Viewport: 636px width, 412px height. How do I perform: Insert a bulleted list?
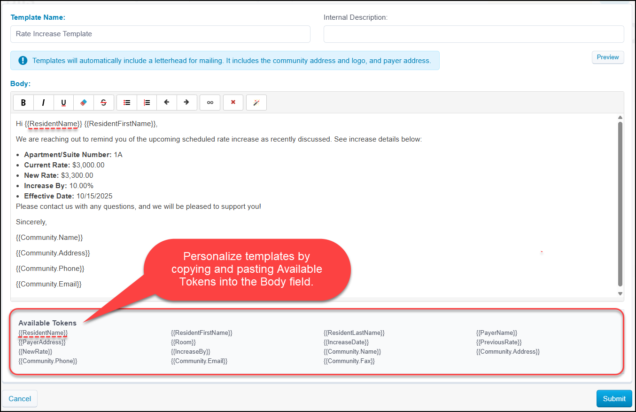coord(127,103)
